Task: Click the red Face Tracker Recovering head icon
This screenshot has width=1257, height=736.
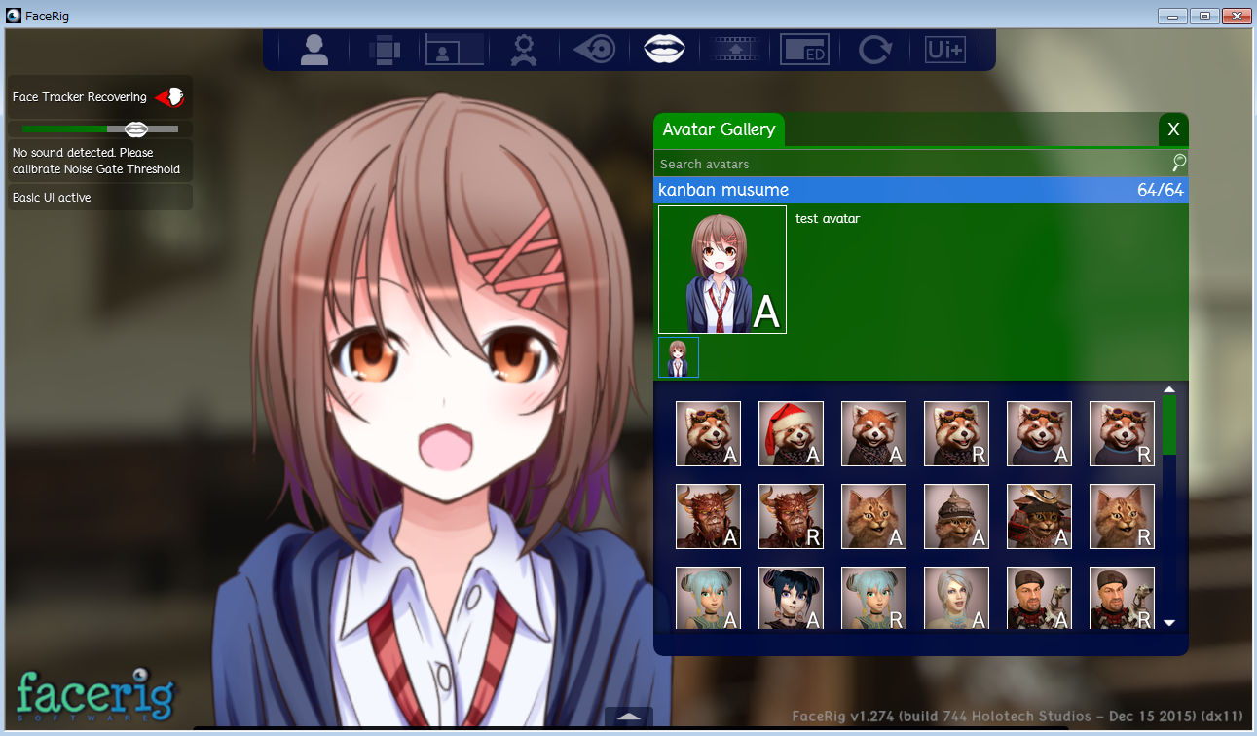Action: tap(169, 96)
